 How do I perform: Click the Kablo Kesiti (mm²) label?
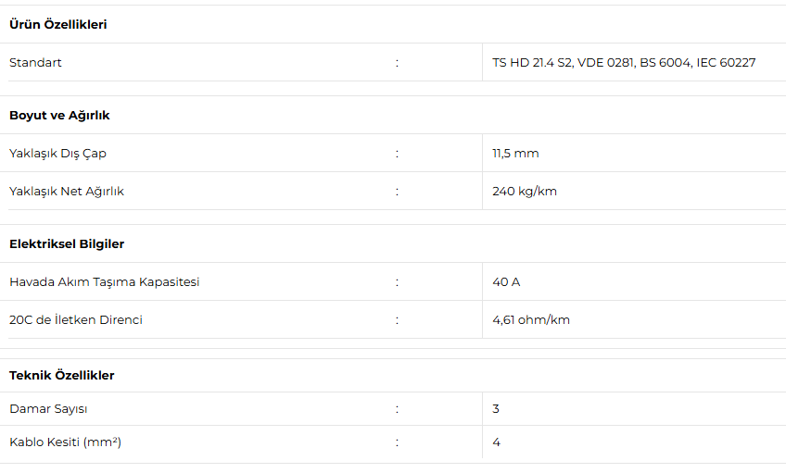click(65, 442)
